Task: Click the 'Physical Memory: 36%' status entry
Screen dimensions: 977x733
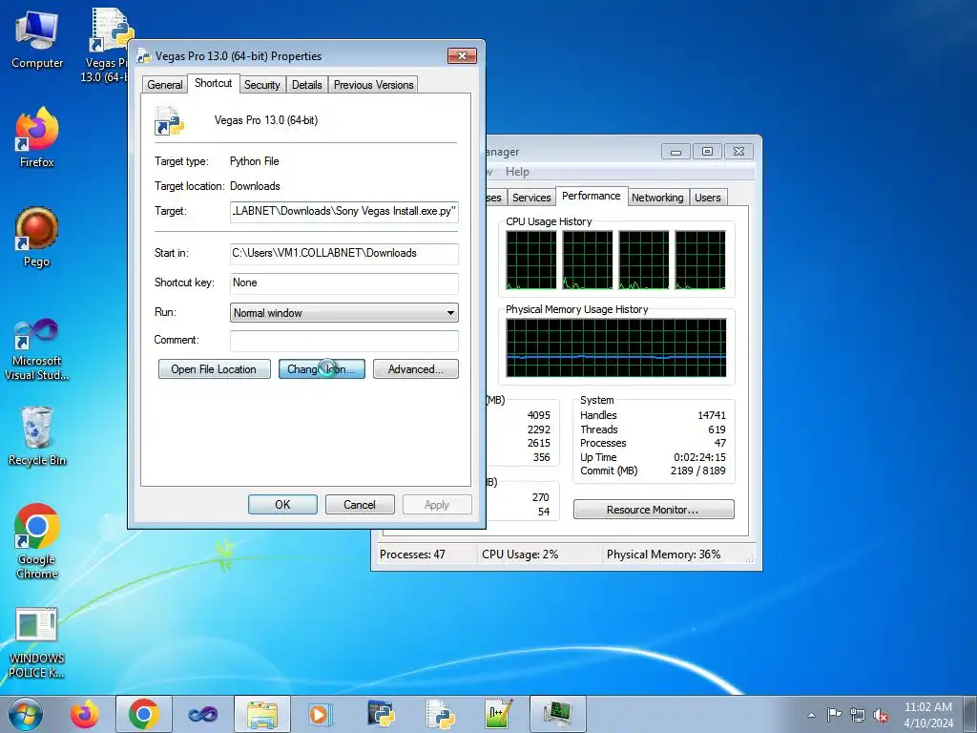Action: click(663, 555)
